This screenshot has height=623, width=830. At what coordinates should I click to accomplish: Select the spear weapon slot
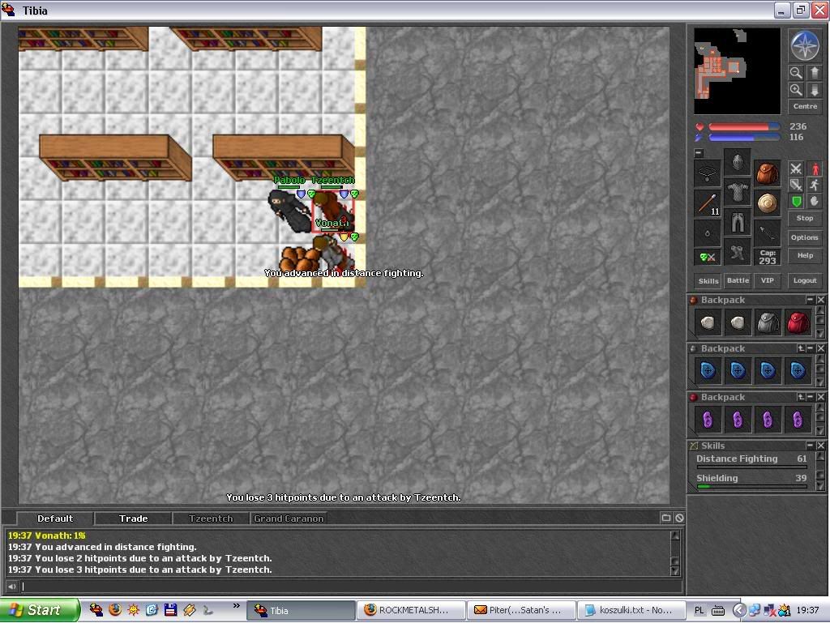708,203
